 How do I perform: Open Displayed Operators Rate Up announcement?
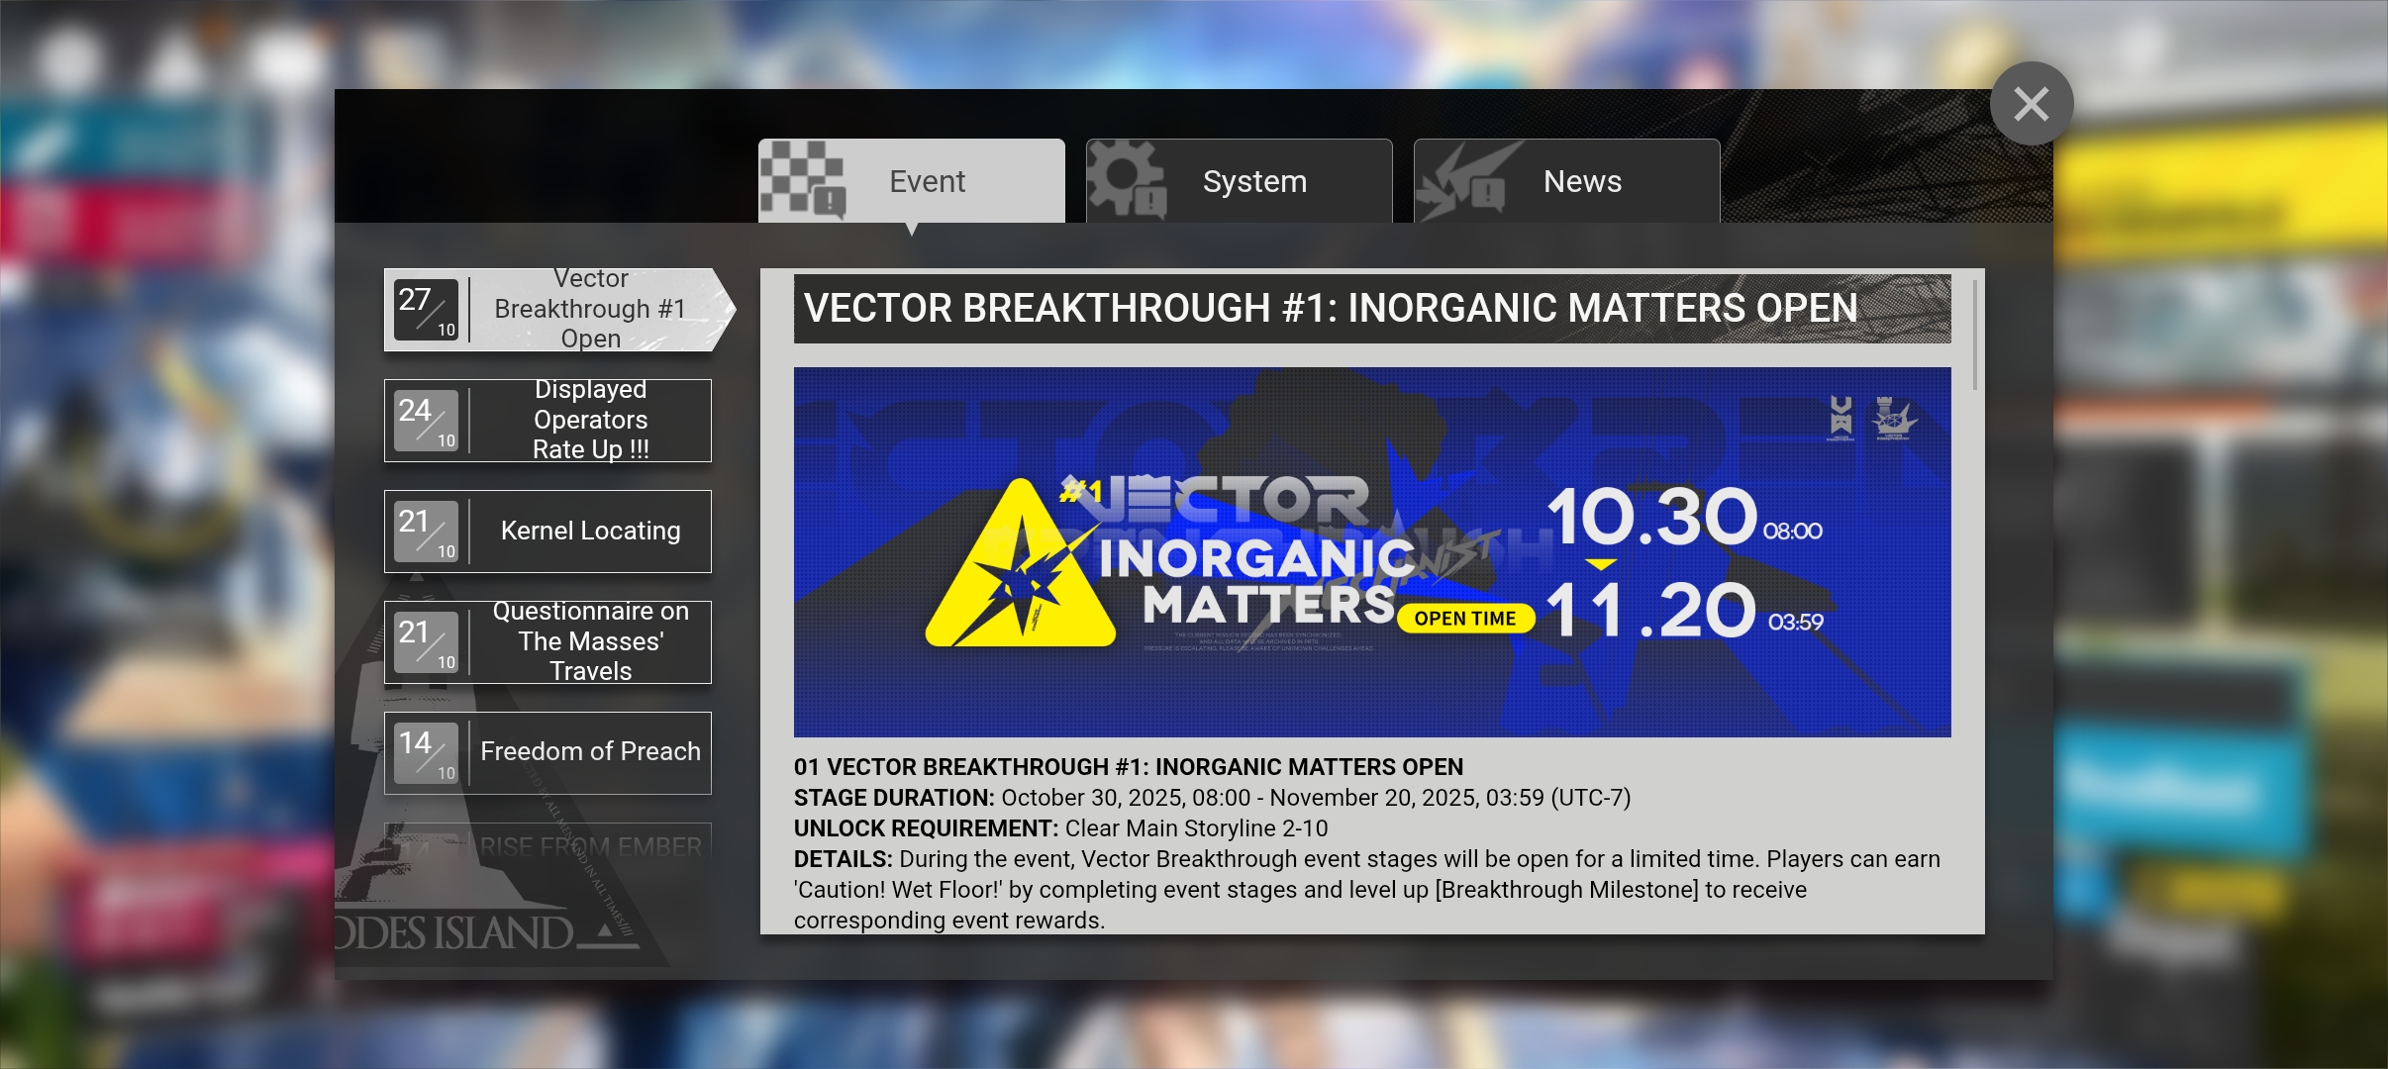pos(590,421)
